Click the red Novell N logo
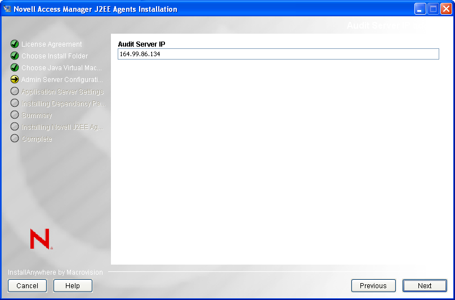The height and width of the screenshot is (300, 455). tap(41, 239)
